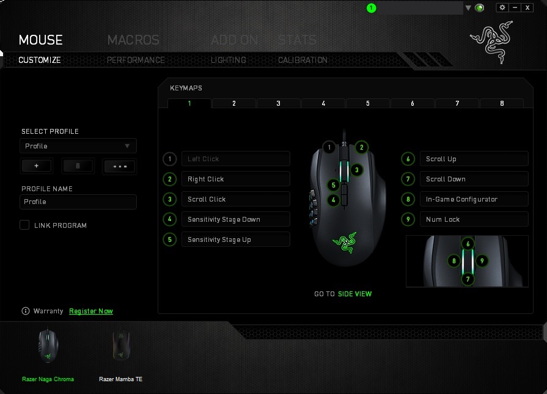Click list number 9 icon beside Num Lock
Screen dimensions: 547x394
pyautogui.click(x=408, y=219)
